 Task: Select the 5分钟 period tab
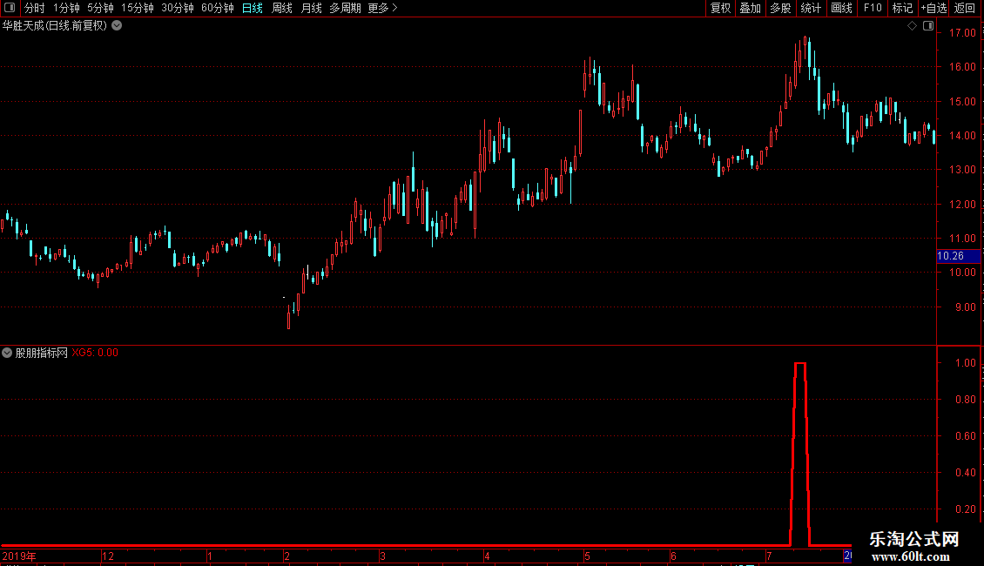coord(100,8)
